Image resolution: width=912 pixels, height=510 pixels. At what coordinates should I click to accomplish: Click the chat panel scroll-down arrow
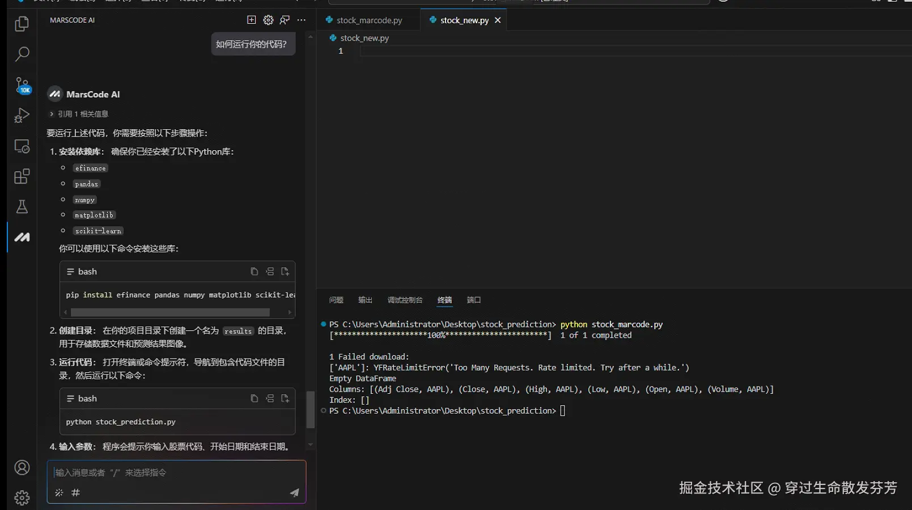(x=310, y=445)
